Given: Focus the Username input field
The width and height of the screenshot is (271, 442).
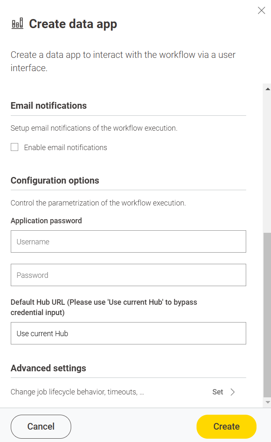Looking at the screenshot, I should click(x=128, y=241).
